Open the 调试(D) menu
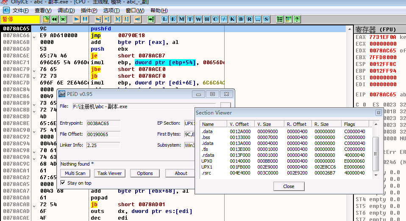Screen dimensions: 406x221 (66, 11)
